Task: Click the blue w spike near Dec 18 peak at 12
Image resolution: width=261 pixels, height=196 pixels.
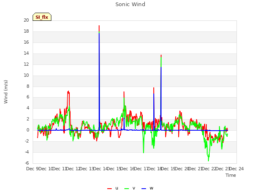Action: pyautogui.click(x=161, y=98)
